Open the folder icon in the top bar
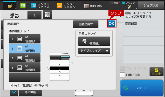Image resolution: width=165 pixels, height=97 pixels. click(x=10, y=6)
